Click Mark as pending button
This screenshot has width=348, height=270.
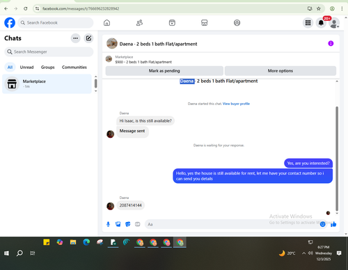tap(164, 71)
